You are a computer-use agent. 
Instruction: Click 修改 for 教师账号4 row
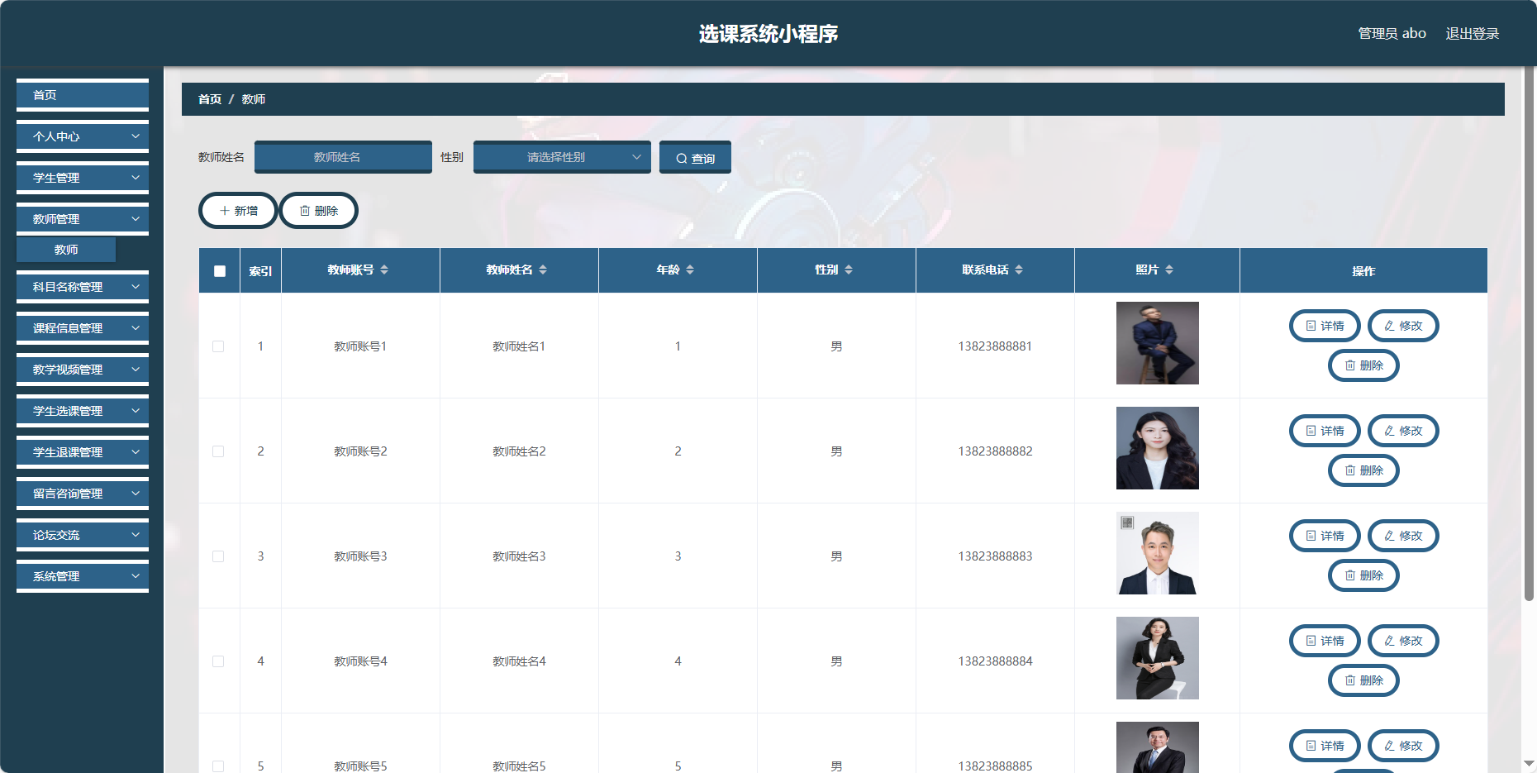point(1403,641)
